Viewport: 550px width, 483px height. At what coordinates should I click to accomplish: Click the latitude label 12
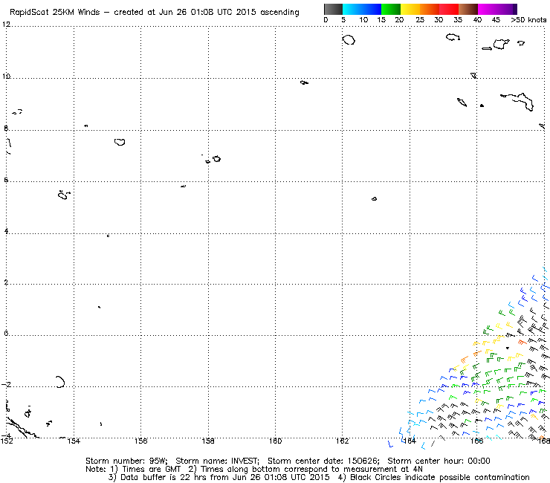click(6, 25)
